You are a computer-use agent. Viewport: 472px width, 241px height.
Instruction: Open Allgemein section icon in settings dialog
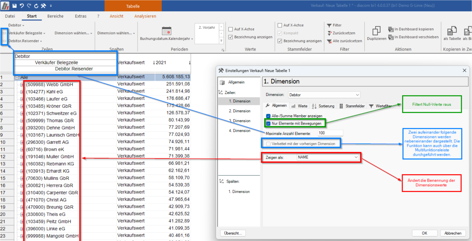pyautogui.click(x=222, y=82)
